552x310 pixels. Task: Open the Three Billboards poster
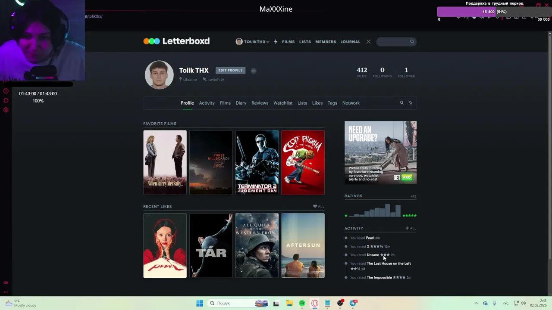[x=211, y=162]
